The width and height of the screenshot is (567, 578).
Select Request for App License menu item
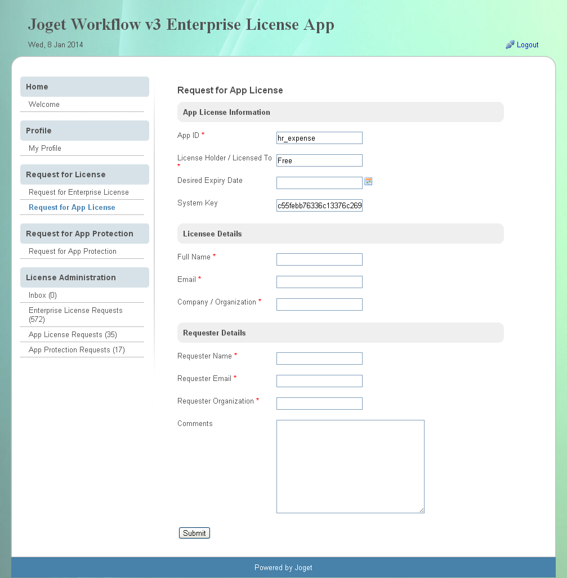[72, 207]
